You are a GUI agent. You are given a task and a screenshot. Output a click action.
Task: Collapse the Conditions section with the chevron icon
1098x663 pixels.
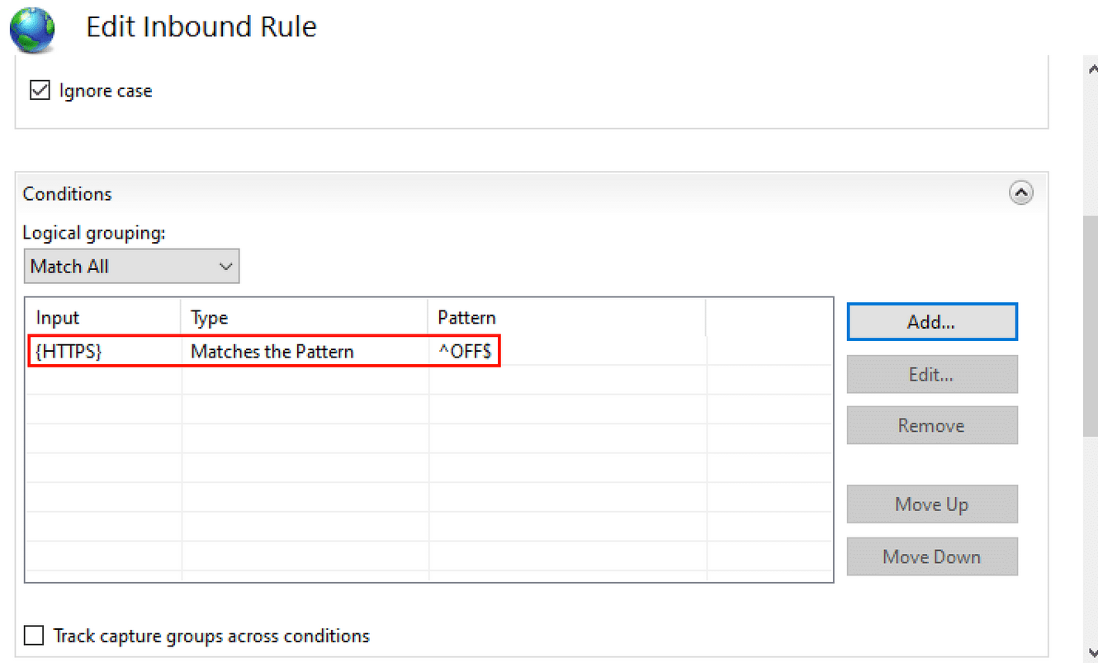pyautogui.click(x=1021, y=194)
